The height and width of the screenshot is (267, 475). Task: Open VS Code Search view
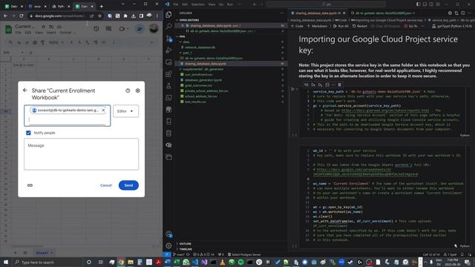(x=168, y=27)
